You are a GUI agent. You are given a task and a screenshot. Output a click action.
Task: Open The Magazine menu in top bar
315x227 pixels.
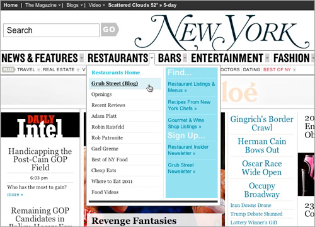43,5
